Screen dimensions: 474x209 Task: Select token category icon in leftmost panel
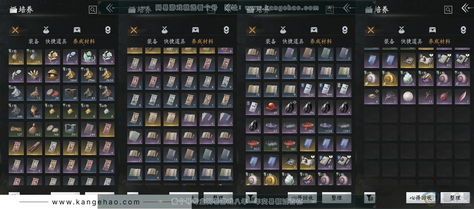tap(108, 30)
